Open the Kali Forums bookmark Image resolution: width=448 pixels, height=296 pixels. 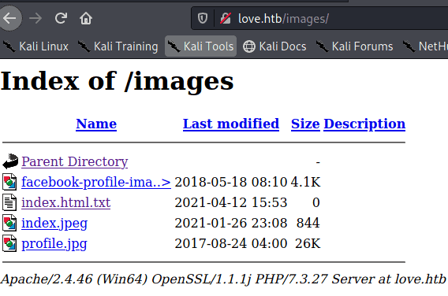(x=355, y=46)
